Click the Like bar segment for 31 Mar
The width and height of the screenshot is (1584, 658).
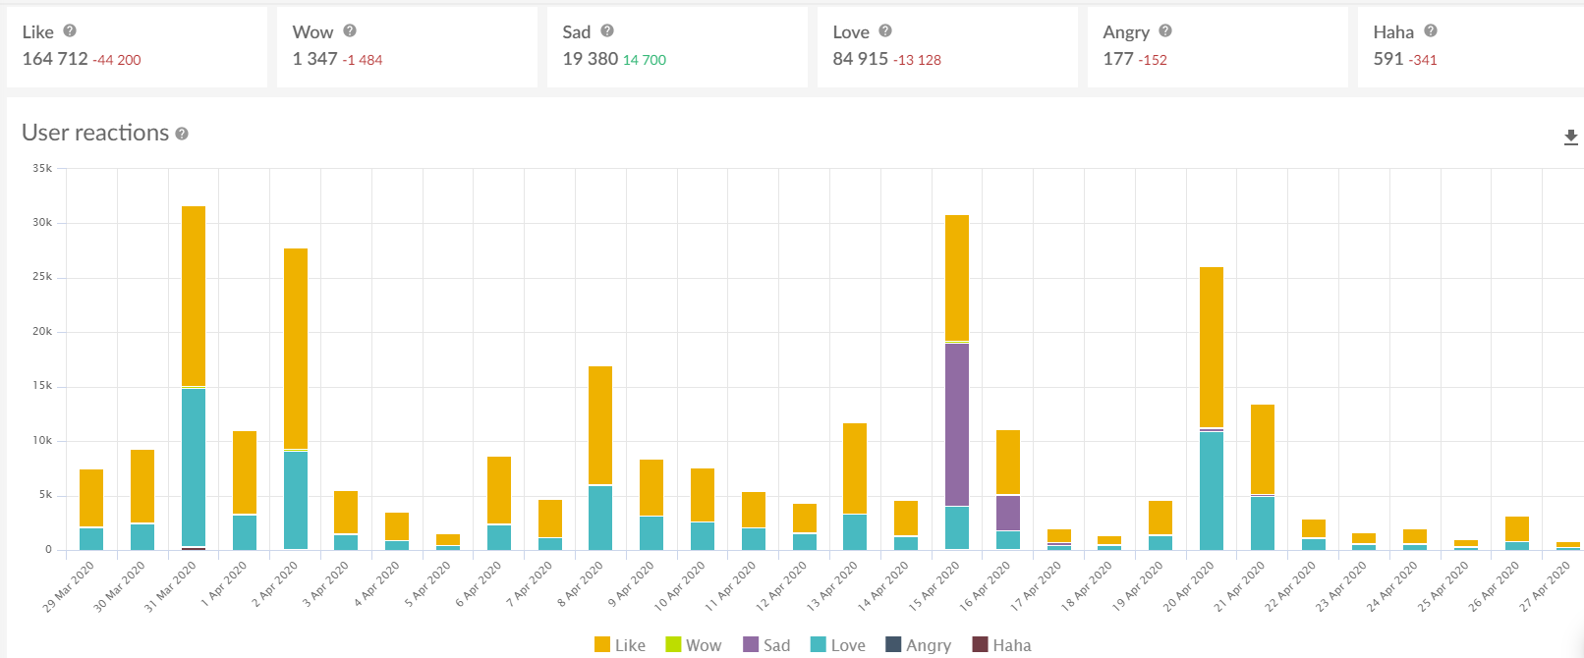(x=194, y=295)
